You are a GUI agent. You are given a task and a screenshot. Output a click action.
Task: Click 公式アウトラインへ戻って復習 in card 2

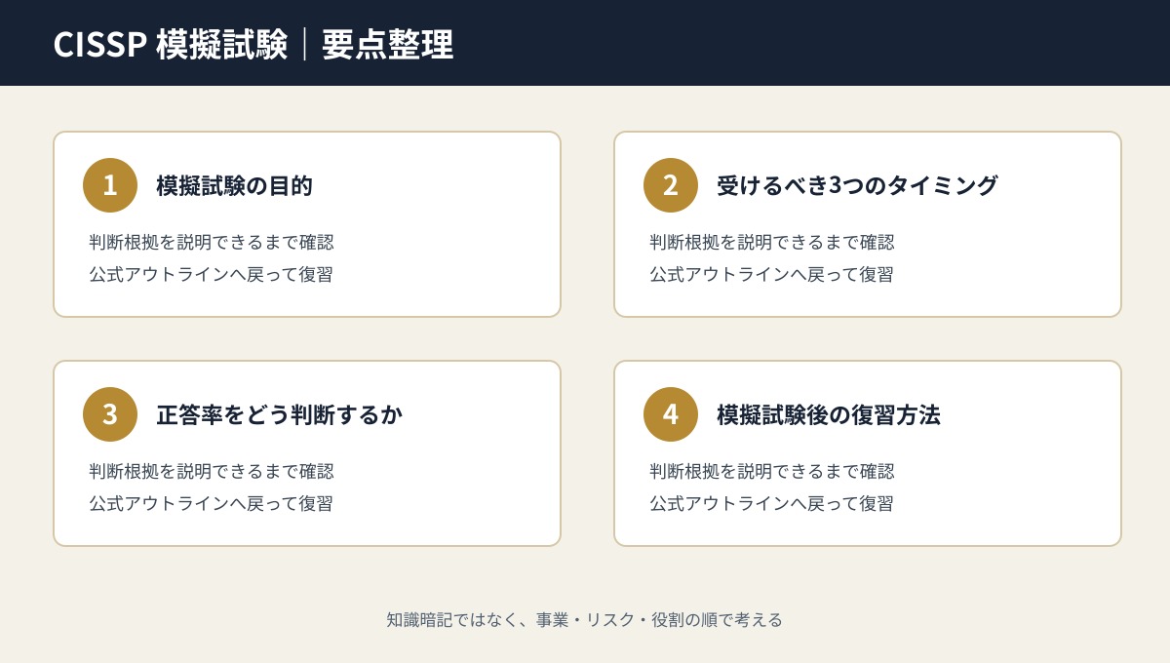(x=772, y=274)
